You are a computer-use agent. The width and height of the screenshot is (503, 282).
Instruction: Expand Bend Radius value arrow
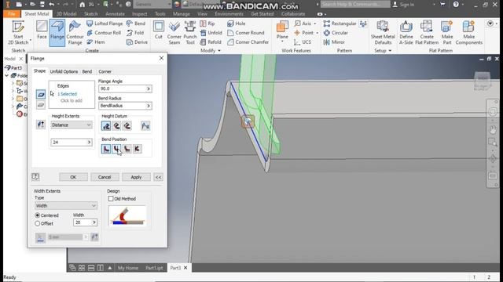click(x=149, y=106)
